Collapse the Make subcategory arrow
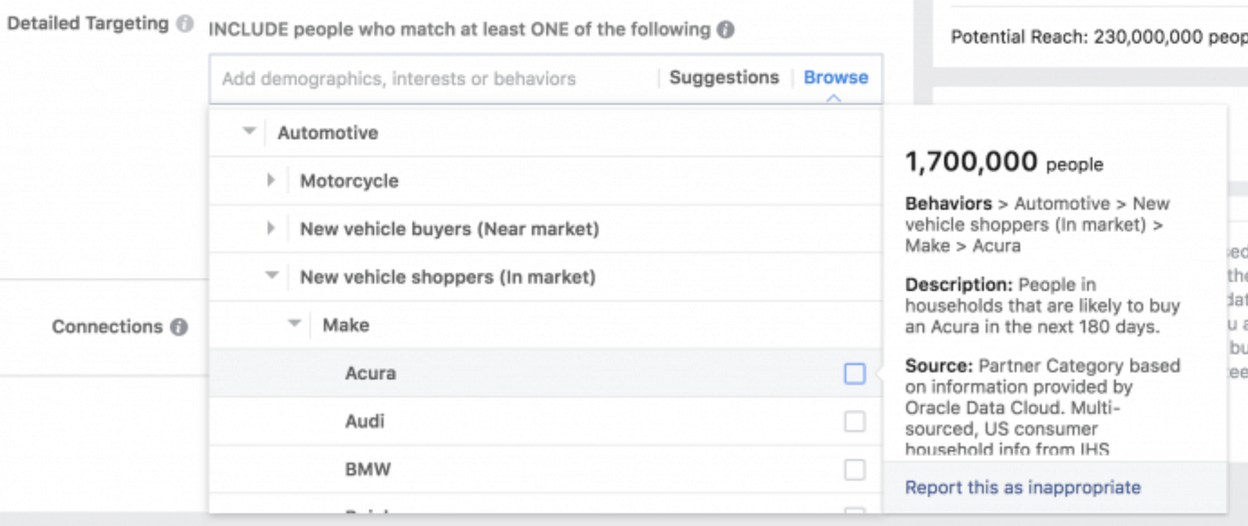This screenshot has width=1248, height=526. click(x=294, y=324)
